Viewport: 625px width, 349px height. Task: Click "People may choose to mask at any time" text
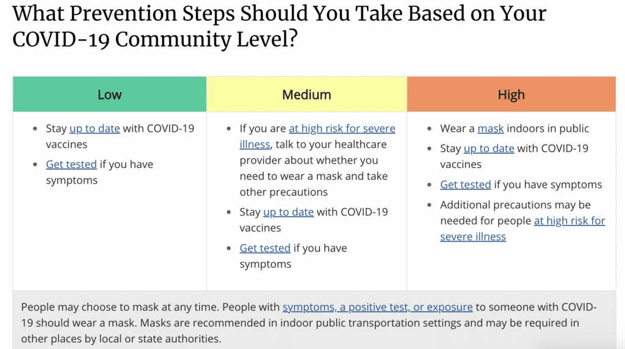[x=120, y=307]
